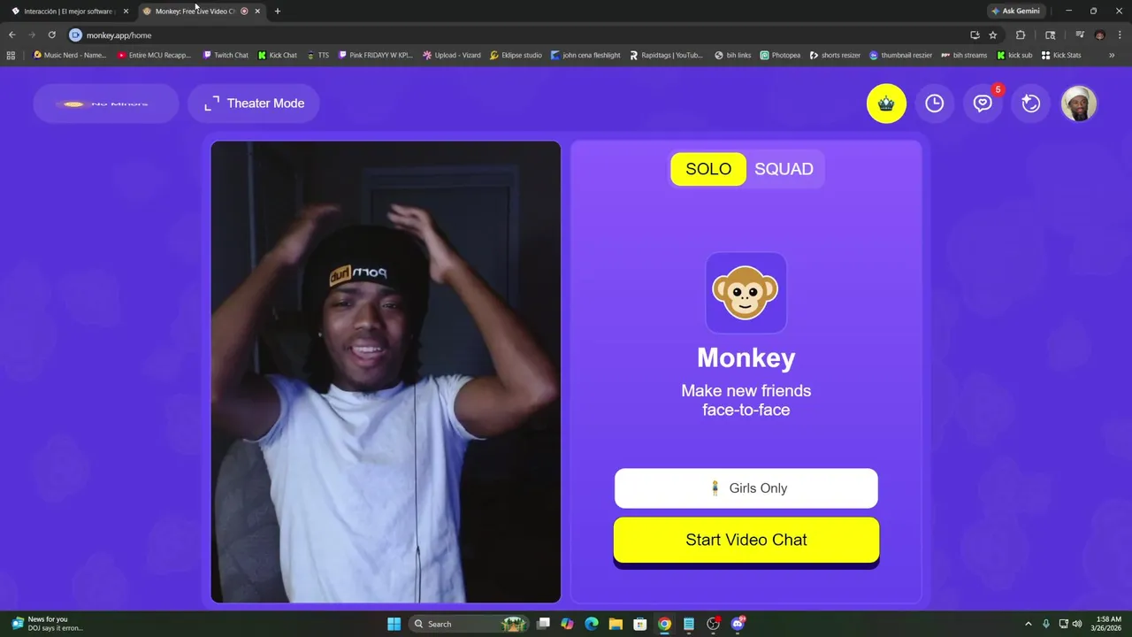
Task: Open a new browser tab
Action: coord(278,12)
